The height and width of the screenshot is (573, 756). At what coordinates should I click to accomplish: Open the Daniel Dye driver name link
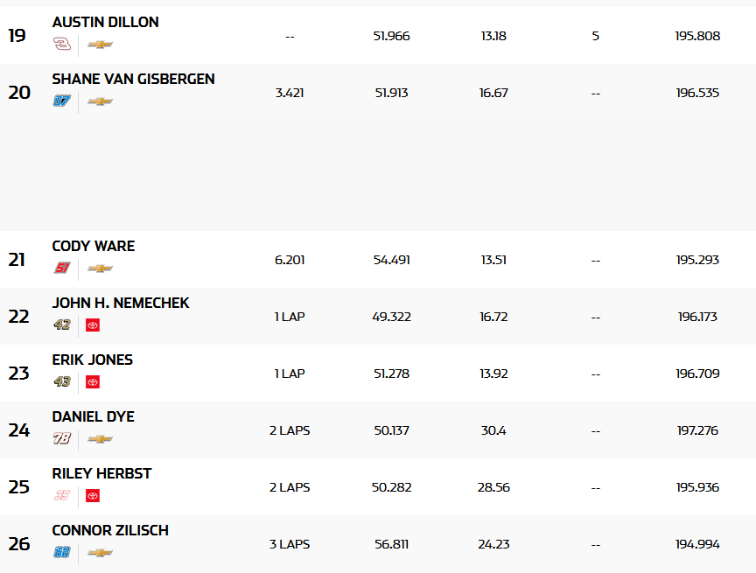tap(93, 416)
